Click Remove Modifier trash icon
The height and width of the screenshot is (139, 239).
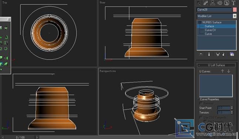pos(223,54)
